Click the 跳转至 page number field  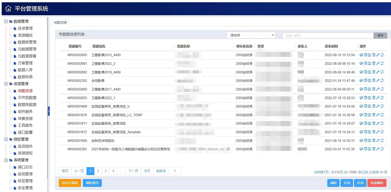[x=175, y=171]
